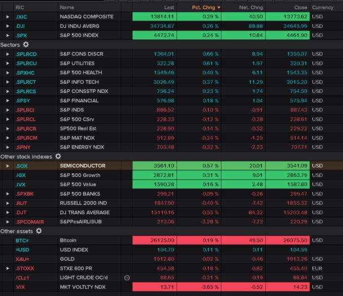This screenshot has height=296, width=343.
Task: Select the Other assets section header
Action: pyautogui.click(x=17, y=231)
